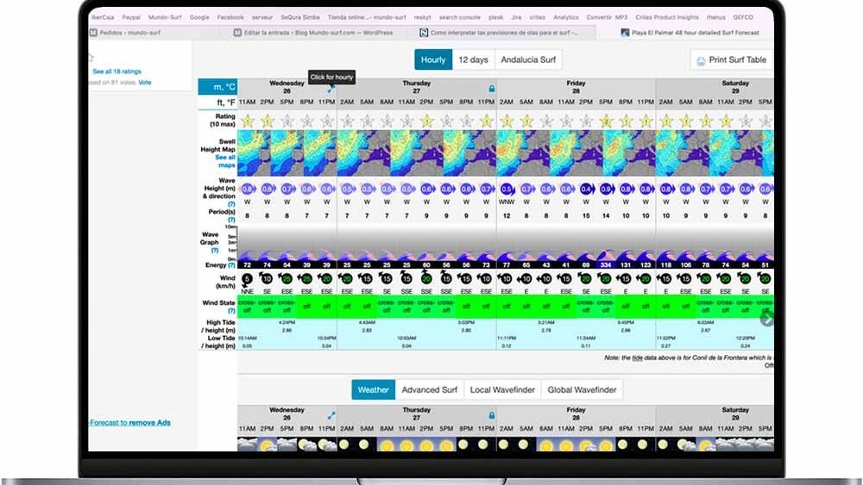Select the Weather tab below the surf table
The width and height of the screenshot is (863, 485).
[x=373, y=390]
